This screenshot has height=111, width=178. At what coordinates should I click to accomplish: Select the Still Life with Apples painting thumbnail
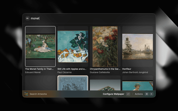pos(73,46)
